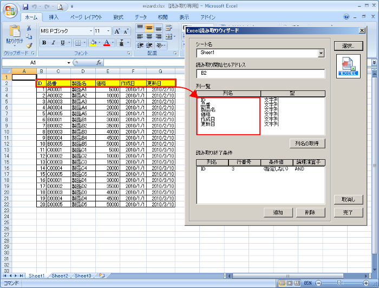Click the Office button
379x288 pixels.
pos(9,10)
